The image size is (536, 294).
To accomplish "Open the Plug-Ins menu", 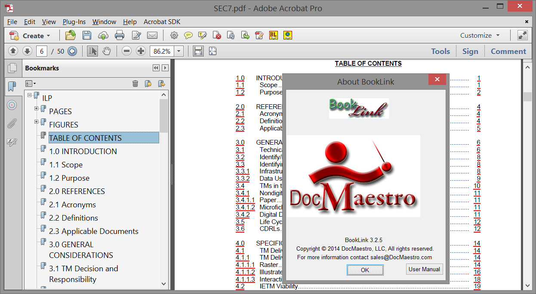I will 74,22.
